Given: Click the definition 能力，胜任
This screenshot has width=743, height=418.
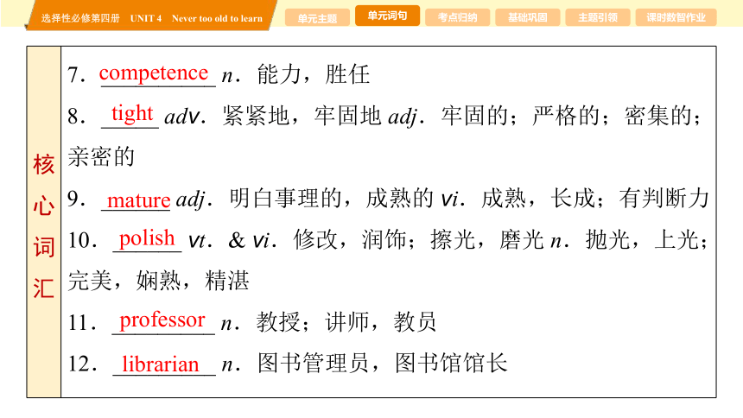Looking at the screenshot, I should pos(314,74).
